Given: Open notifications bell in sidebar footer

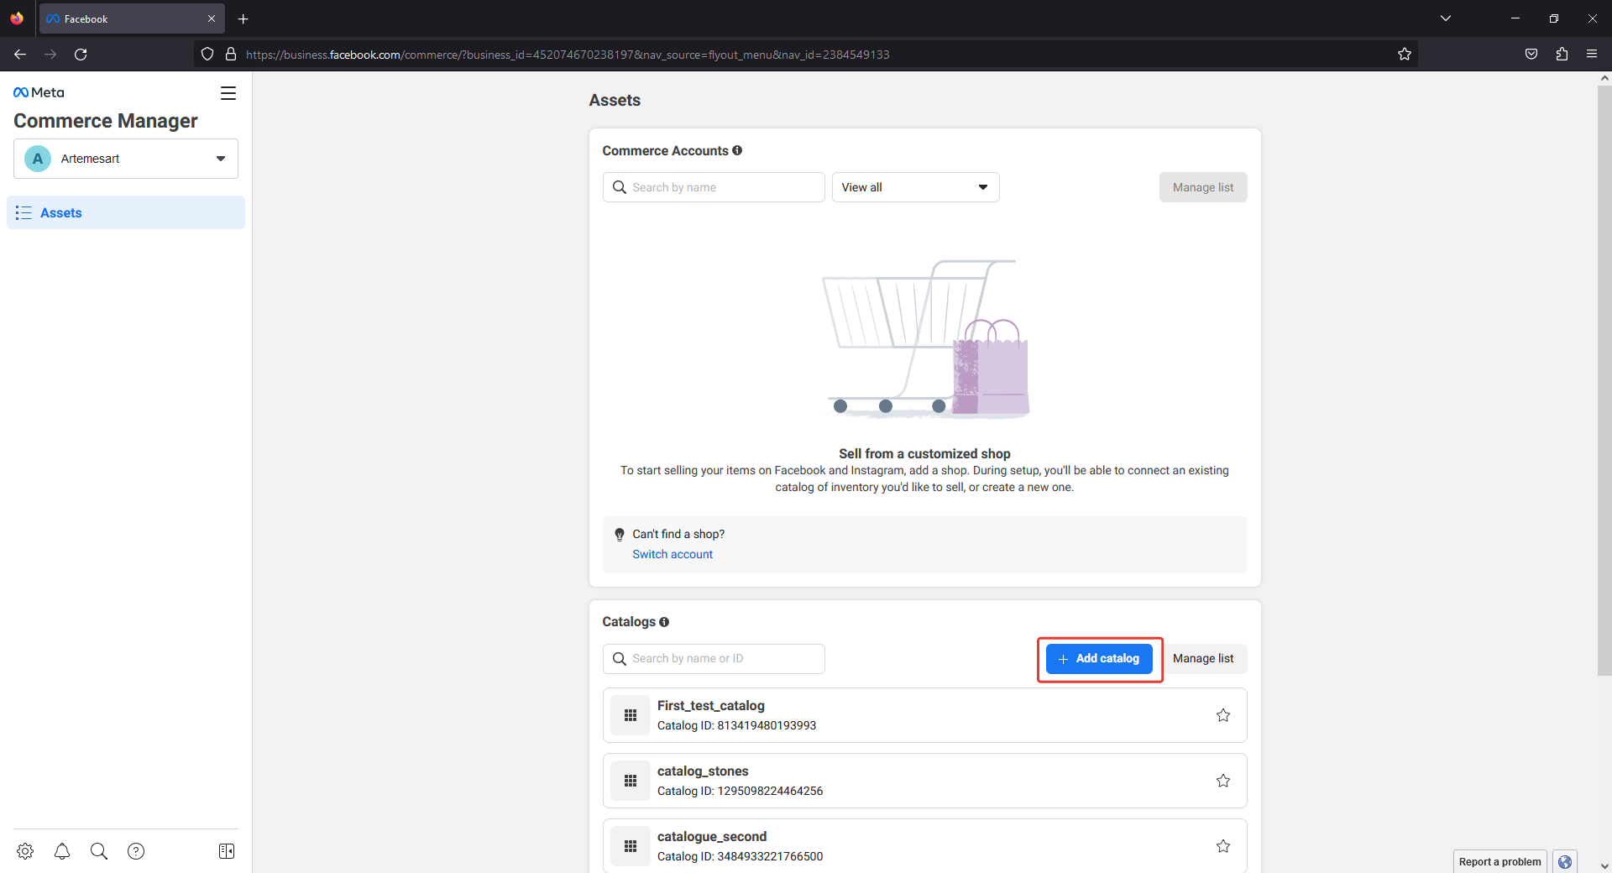Looking at the screenshot, I should tap(62, 851).
